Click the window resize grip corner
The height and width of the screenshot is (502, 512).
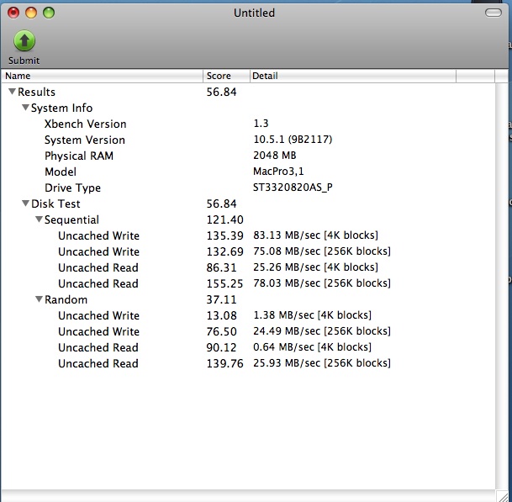click(501, 495)
